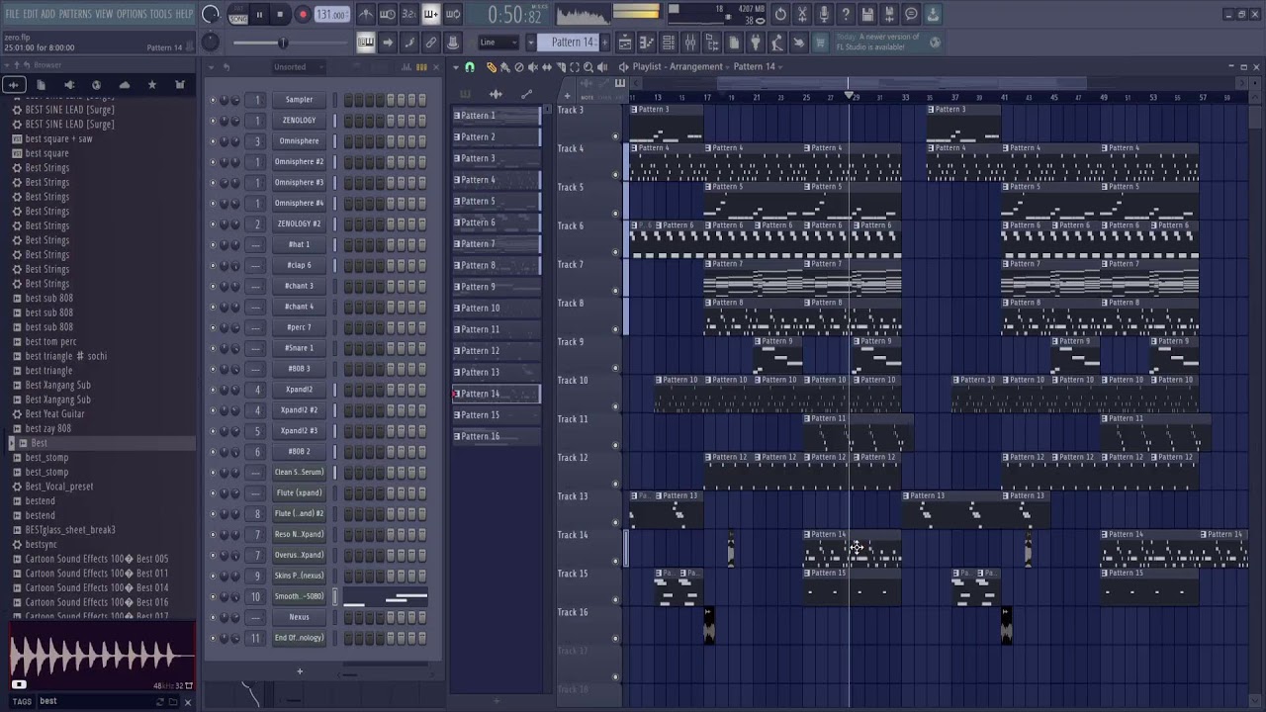Adjust the main pitch knob
Image resolution: width=1266 pixels, height=712 pixels.
[x=211, y=42]
